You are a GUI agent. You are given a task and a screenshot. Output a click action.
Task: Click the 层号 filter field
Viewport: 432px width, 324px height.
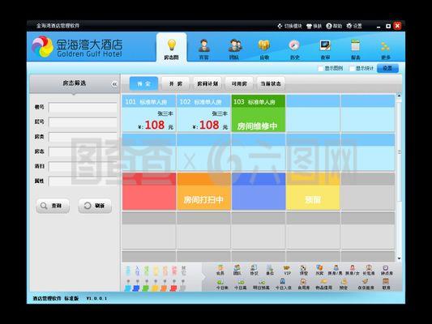83,122
